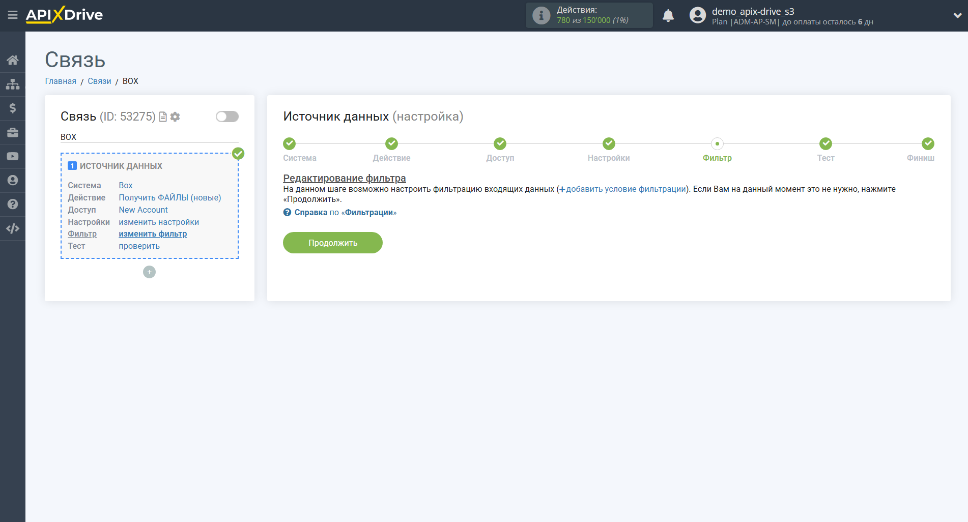Open billing dollar icon in sidebar

point(13,108)
